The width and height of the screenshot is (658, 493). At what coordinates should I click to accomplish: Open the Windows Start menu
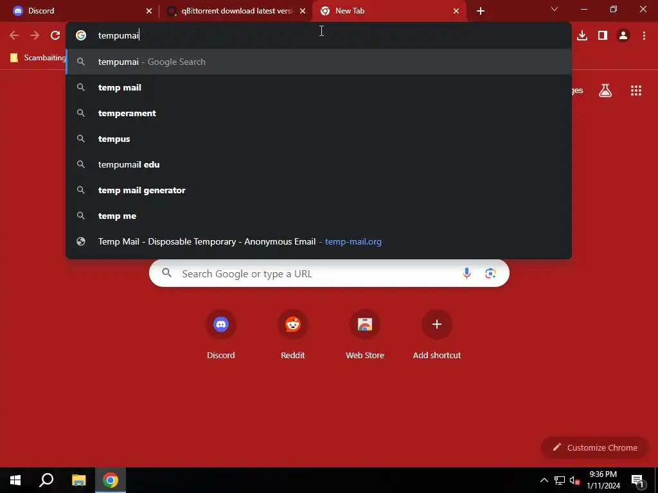[x=15, y=480]
